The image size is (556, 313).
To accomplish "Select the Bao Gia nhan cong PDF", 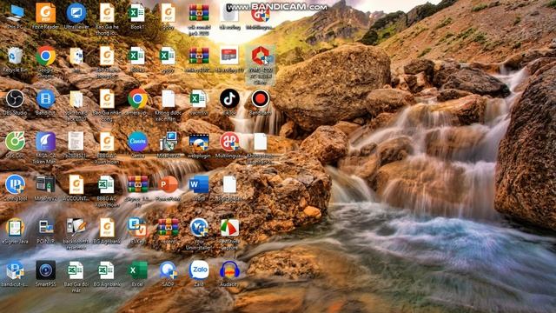I will tap(107, 104).
